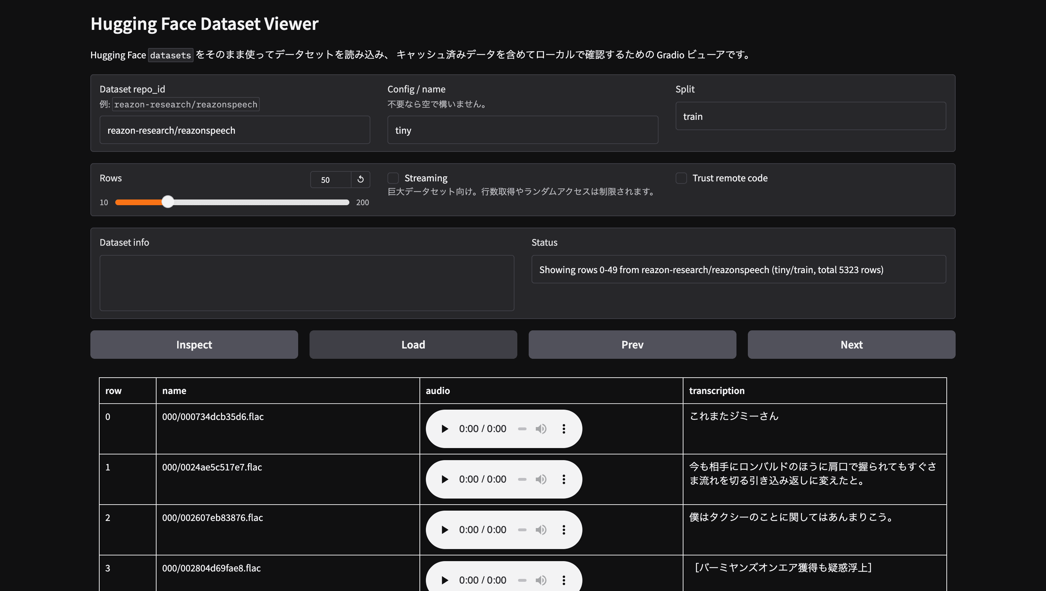
Task: Click the Rows slider handle
Action: click(x=168, y=202)
